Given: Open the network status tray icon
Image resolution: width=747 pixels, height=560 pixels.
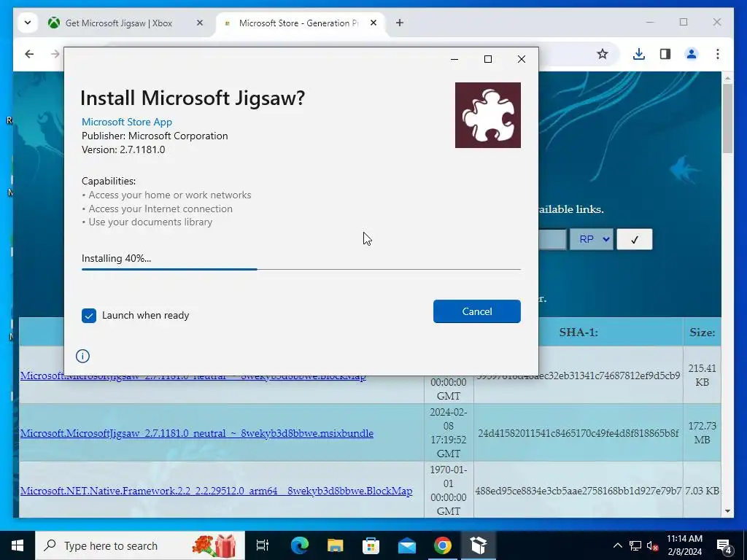Looking at the screenshot, I should coord(635,545).
